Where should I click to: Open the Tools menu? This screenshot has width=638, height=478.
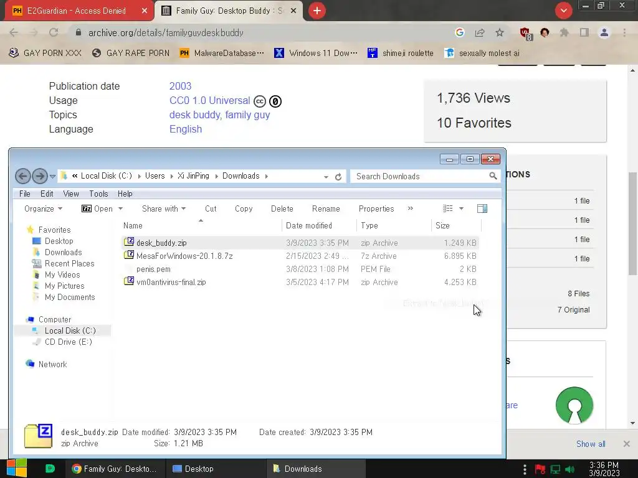pos(98,194)
